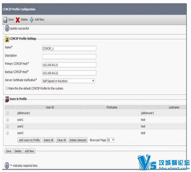Click the Select All button
Screen dimensions: 191x172
[48, 140]
